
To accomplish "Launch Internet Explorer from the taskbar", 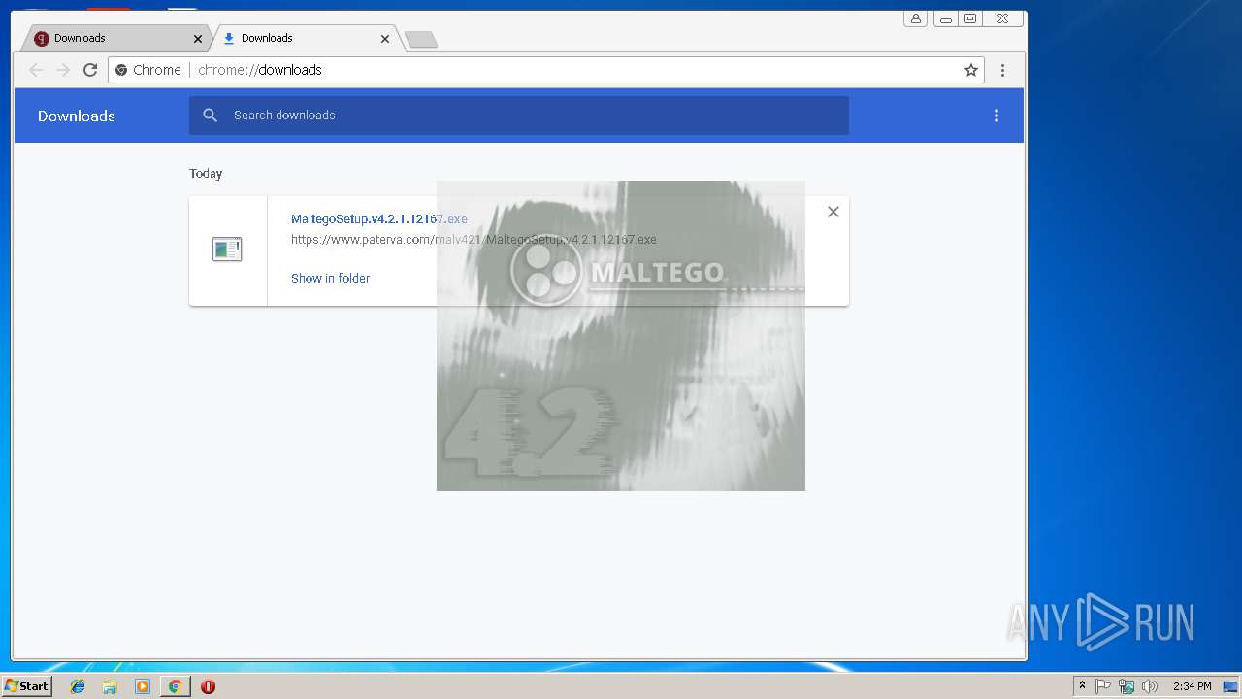I will coord(78,686).
